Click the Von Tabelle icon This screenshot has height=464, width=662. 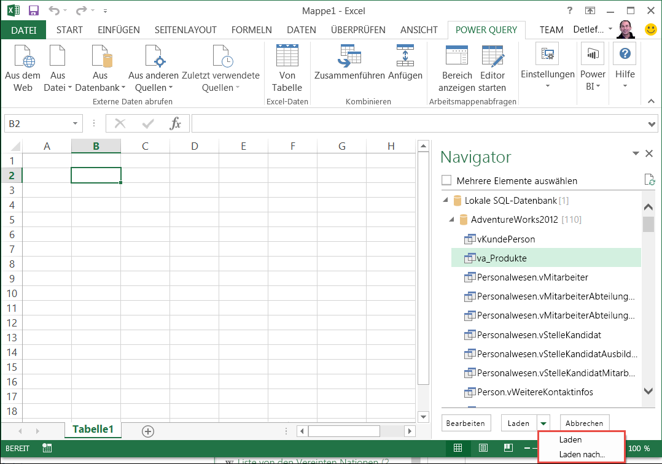coord(287,55)
